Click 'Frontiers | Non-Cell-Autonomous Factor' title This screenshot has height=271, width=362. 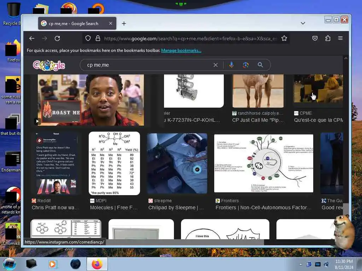[263, 207]
